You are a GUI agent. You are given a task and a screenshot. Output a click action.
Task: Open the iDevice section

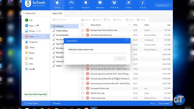click(x=57, y=5)
